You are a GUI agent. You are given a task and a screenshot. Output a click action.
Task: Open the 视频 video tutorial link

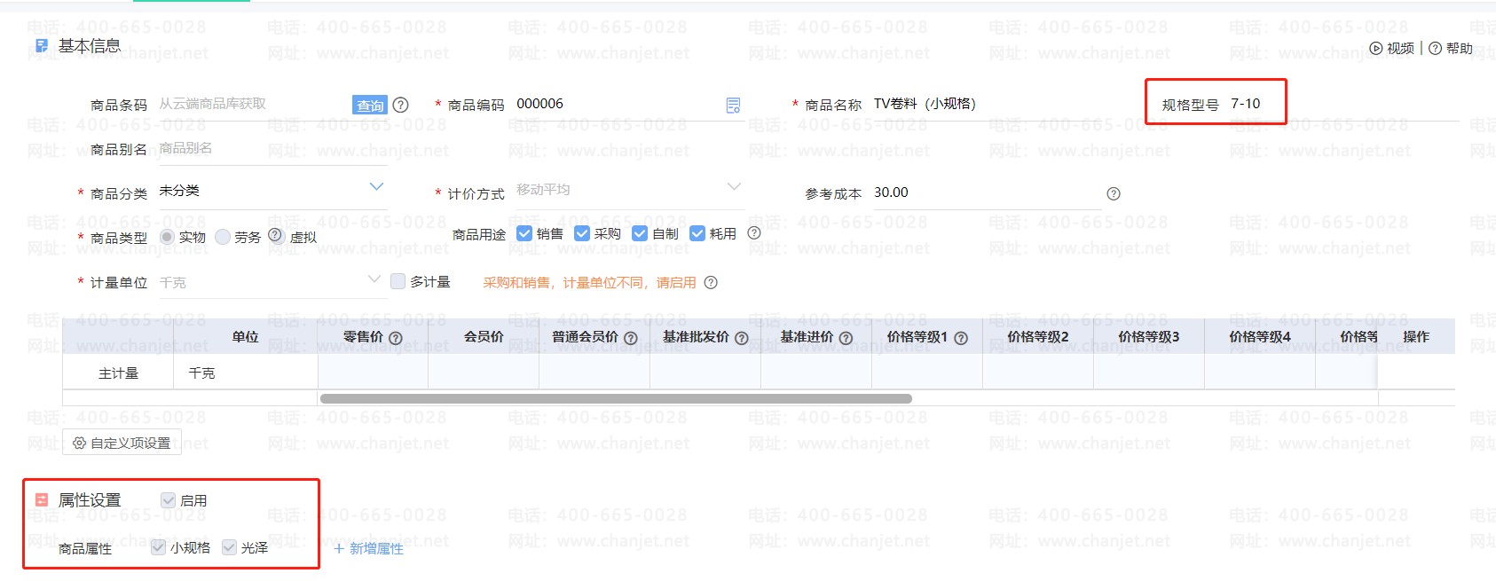pyautogui.click(x=1392, y=48)
